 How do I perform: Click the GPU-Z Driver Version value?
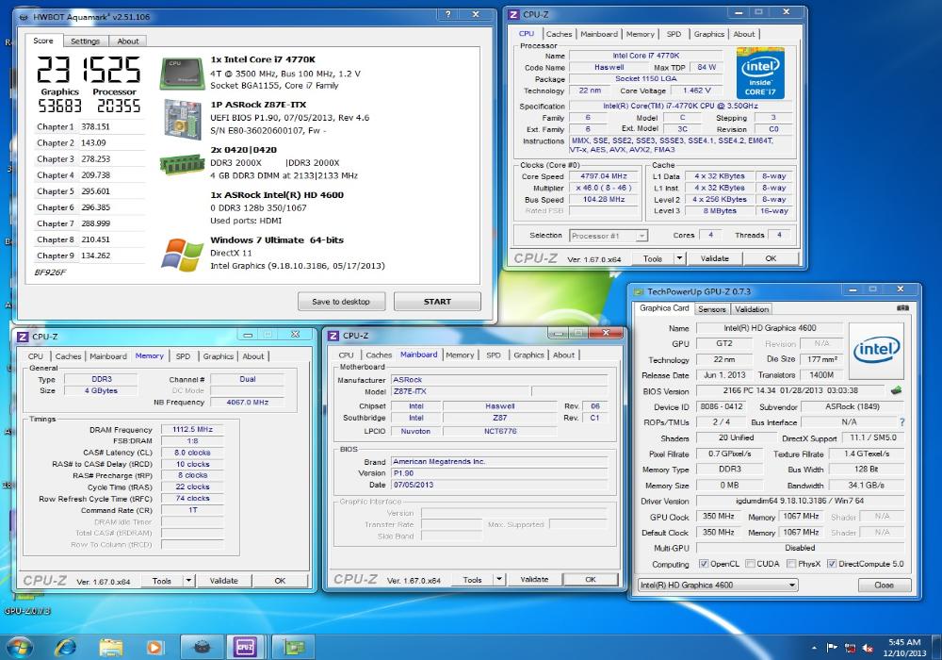click(800, 501)
